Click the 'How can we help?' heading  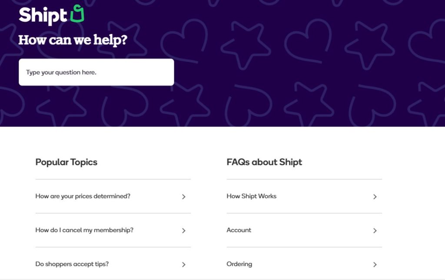point(73,40)
